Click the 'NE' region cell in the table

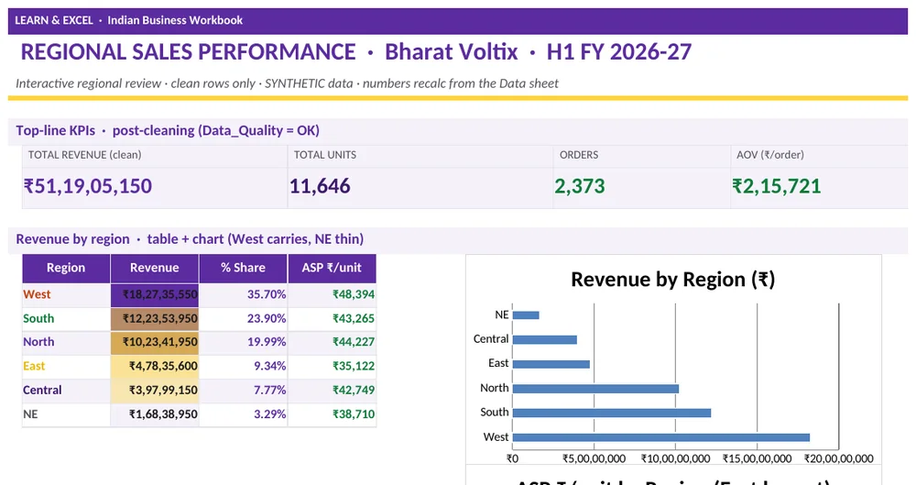(66, 414)
